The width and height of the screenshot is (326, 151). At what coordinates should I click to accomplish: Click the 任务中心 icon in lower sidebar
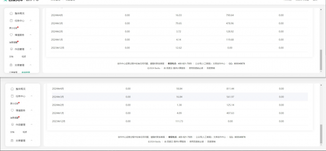pos(12,96)
